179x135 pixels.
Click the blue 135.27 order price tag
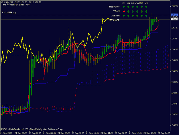click(174, 15)
